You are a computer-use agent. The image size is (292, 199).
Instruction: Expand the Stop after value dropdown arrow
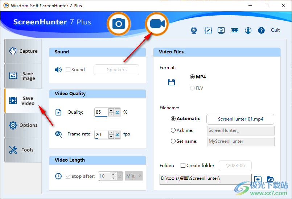[120, 176]
